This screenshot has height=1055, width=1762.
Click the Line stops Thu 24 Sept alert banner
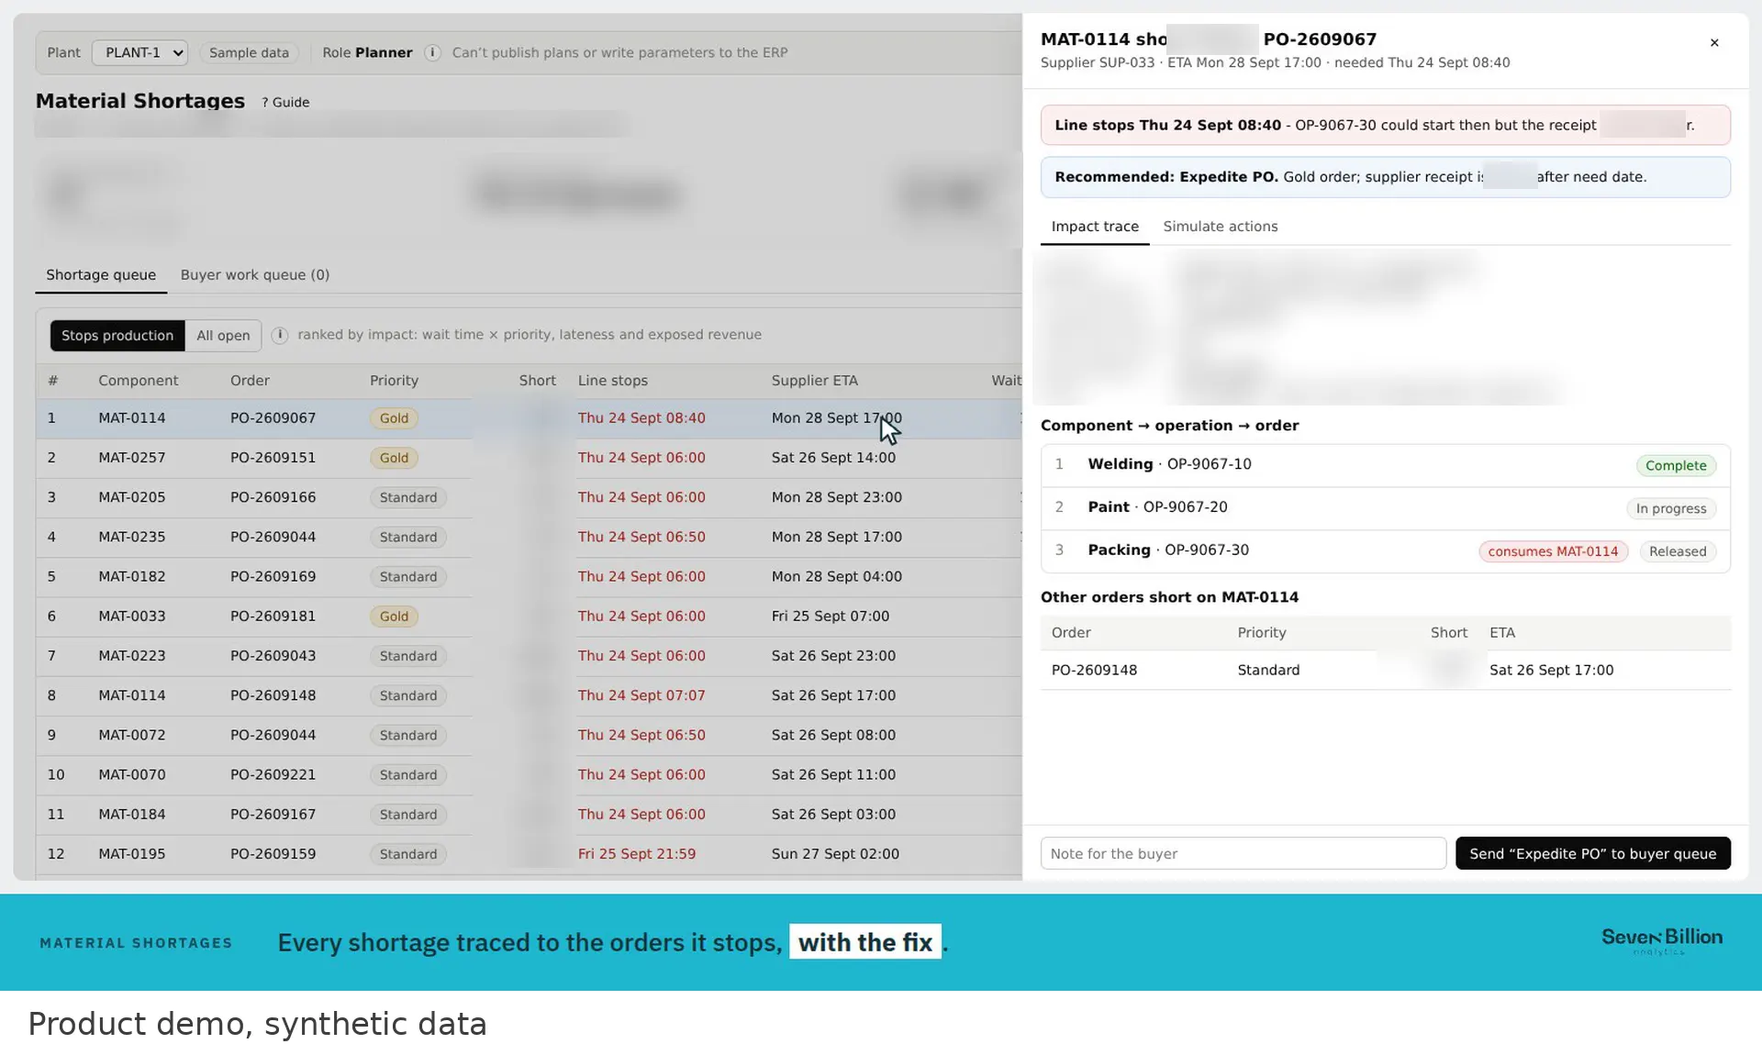[x=1385, y=125]
